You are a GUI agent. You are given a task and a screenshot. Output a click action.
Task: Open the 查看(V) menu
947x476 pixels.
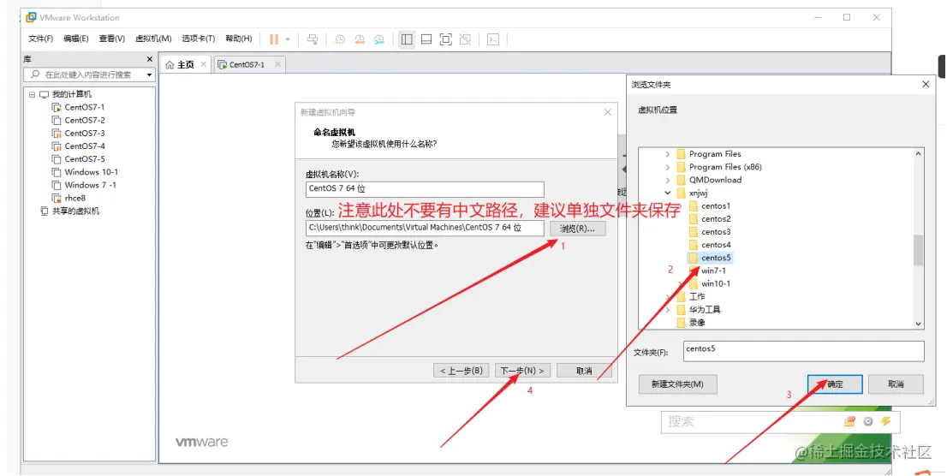pos(111,39)
